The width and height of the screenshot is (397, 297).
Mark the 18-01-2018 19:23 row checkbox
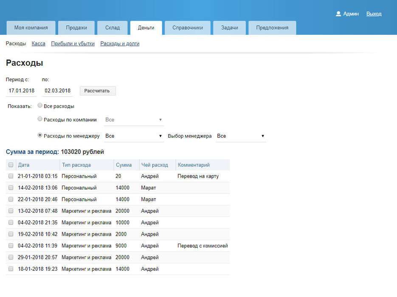point(11,269)
